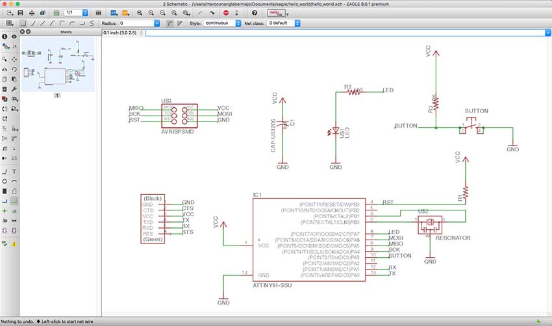Click the ATTINY44-SSU chip label

pos(272,285)
